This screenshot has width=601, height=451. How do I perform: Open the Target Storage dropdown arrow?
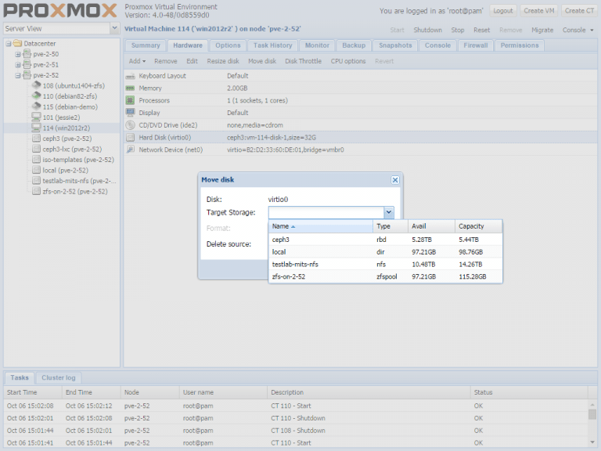coord(389,212)
